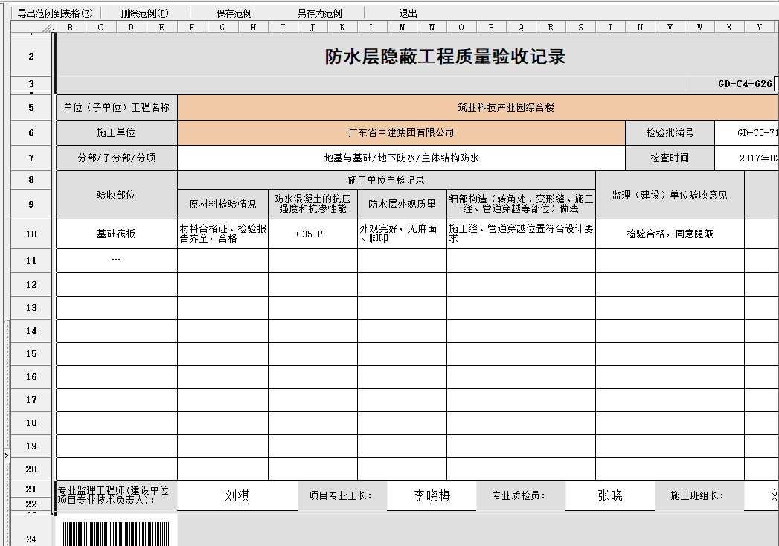Click the ellipsis cell in row 11
779x546 pixels.
click(x=116, y=260)
